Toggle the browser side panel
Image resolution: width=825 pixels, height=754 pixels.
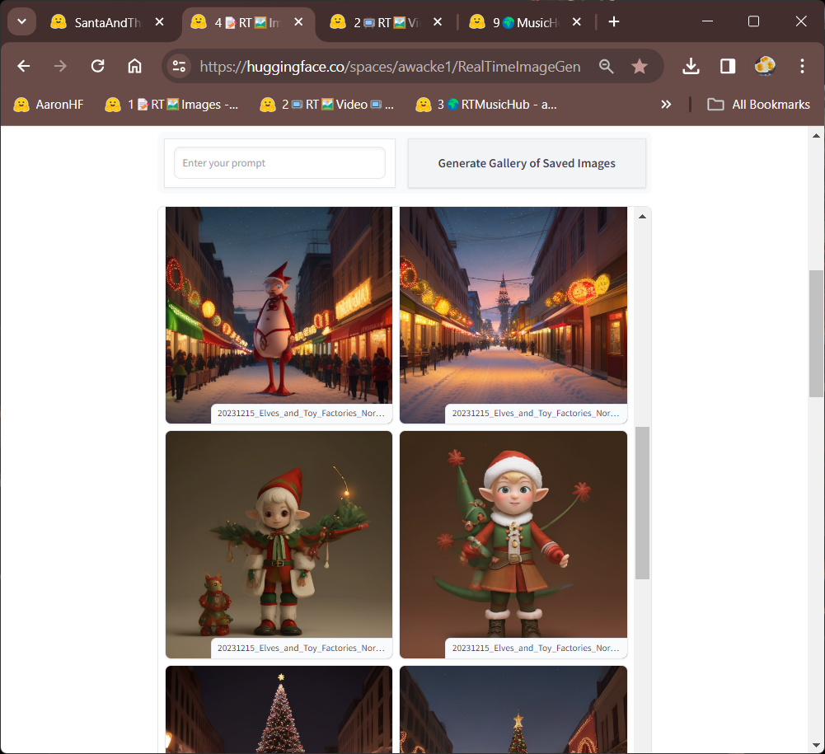click(728, 67)
